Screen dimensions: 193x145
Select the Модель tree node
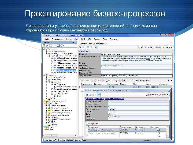[x=62, y=54]
